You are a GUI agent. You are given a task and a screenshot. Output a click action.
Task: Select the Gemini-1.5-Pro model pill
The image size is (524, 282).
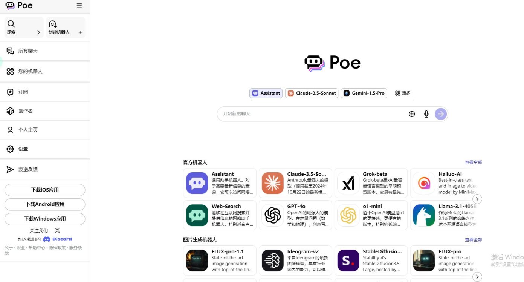364,93
